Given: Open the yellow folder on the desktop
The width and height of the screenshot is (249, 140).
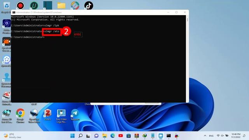Looking at the screenshot, I should pyautogui.click(x=61, y=5).
